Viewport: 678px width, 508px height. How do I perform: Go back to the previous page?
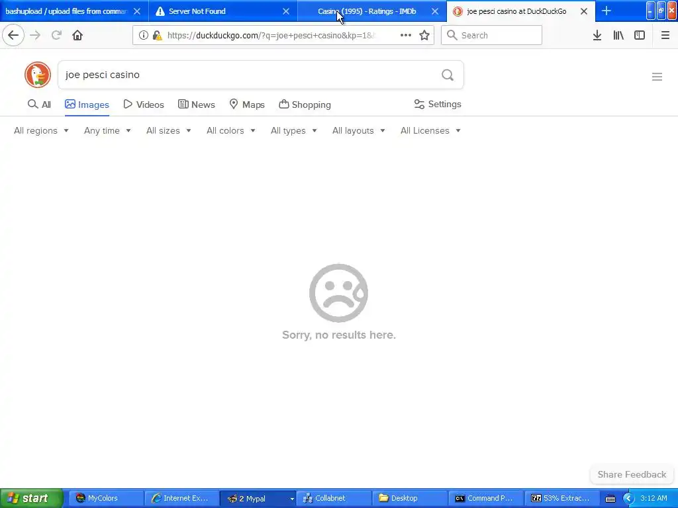point(13,35)
